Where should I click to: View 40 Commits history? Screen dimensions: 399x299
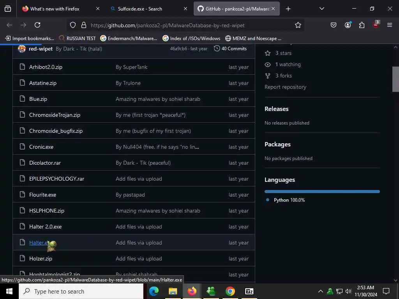tap(230, 49)
